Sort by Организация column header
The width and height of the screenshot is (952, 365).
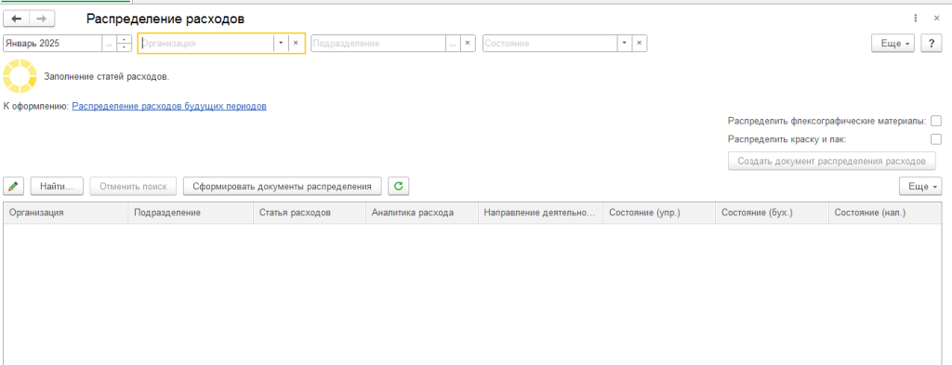(x=66, y=213)
